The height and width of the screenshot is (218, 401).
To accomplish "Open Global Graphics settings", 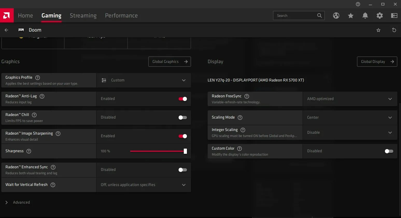I will point(170,62).
